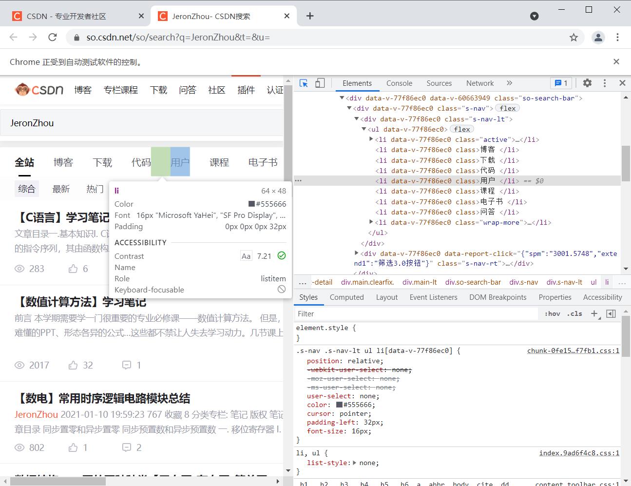Reload the page in Chrome
This screenshot has height=486, width=631.
(x=53, y=37)
